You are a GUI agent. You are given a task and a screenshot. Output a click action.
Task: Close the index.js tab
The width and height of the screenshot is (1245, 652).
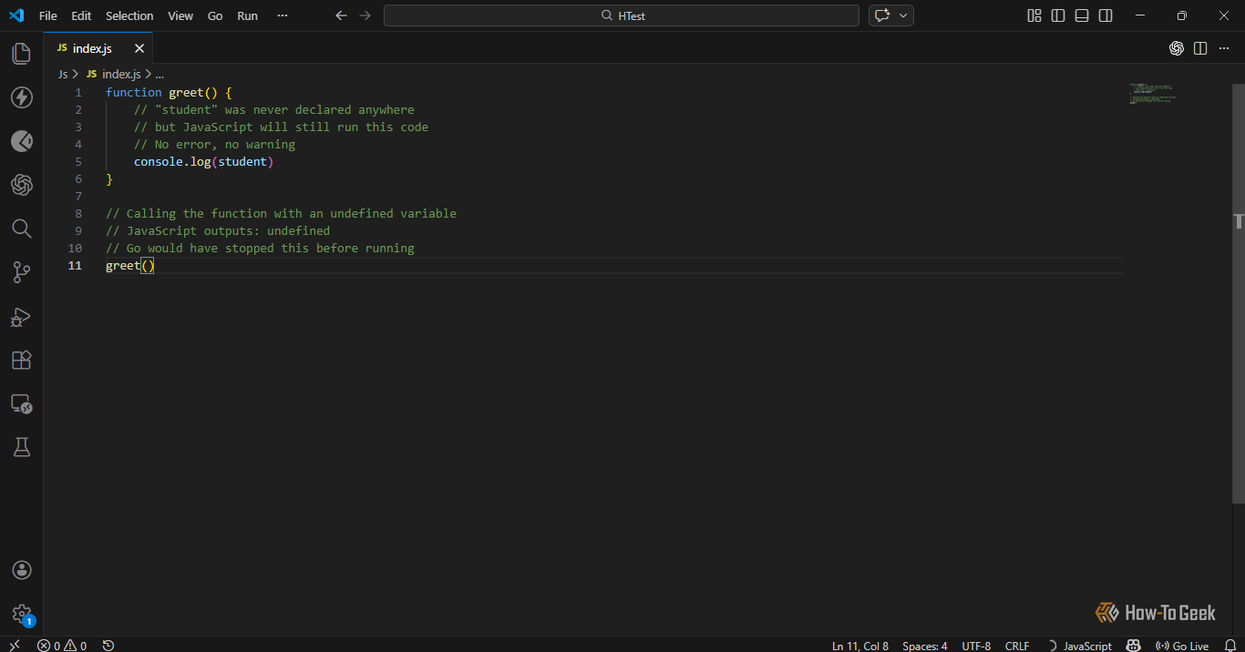139,48
